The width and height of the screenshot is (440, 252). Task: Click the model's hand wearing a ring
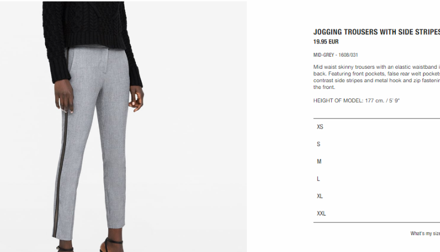(x=64, y=96)
